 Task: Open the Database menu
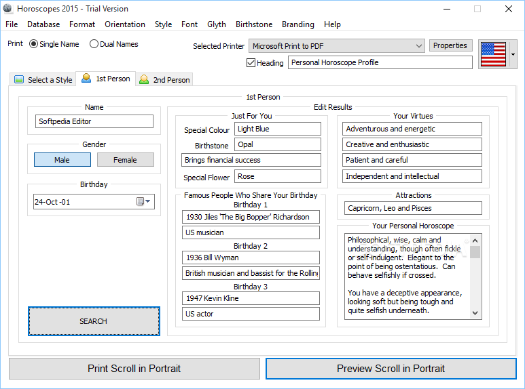coord(43,24)
